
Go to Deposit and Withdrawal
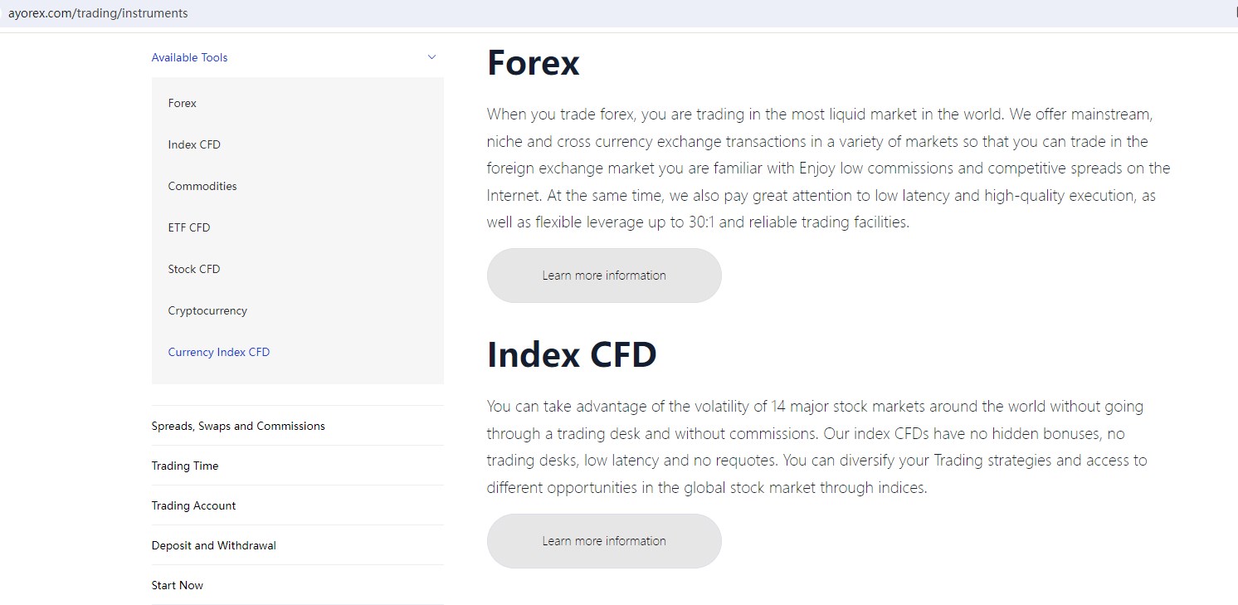tap(213, 545)
